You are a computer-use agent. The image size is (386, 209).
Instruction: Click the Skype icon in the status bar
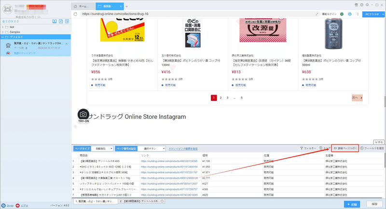point(3,206)
